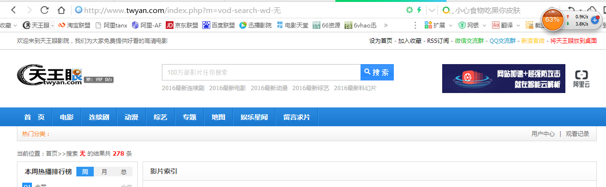Click the browser back arrow
606x187 pixels.
click(x=13, y=10)
